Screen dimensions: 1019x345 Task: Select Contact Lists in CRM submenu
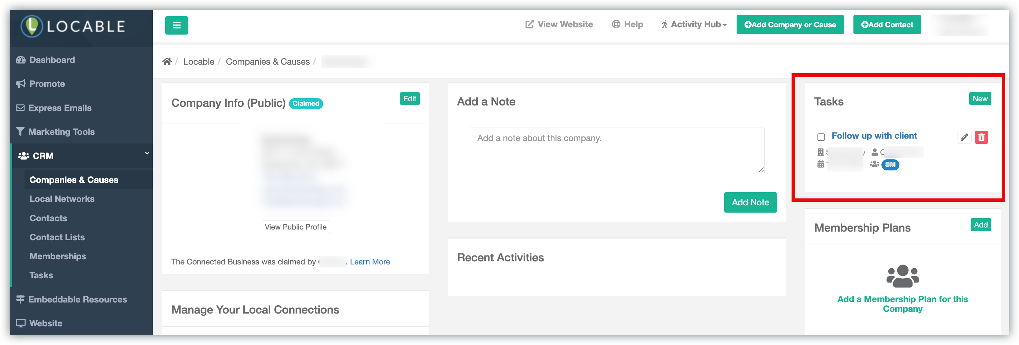(57, 237)
